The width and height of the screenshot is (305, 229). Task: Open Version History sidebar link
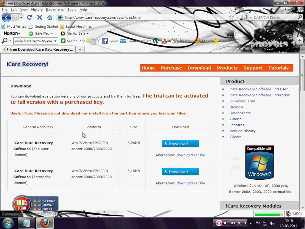point(242,131)
